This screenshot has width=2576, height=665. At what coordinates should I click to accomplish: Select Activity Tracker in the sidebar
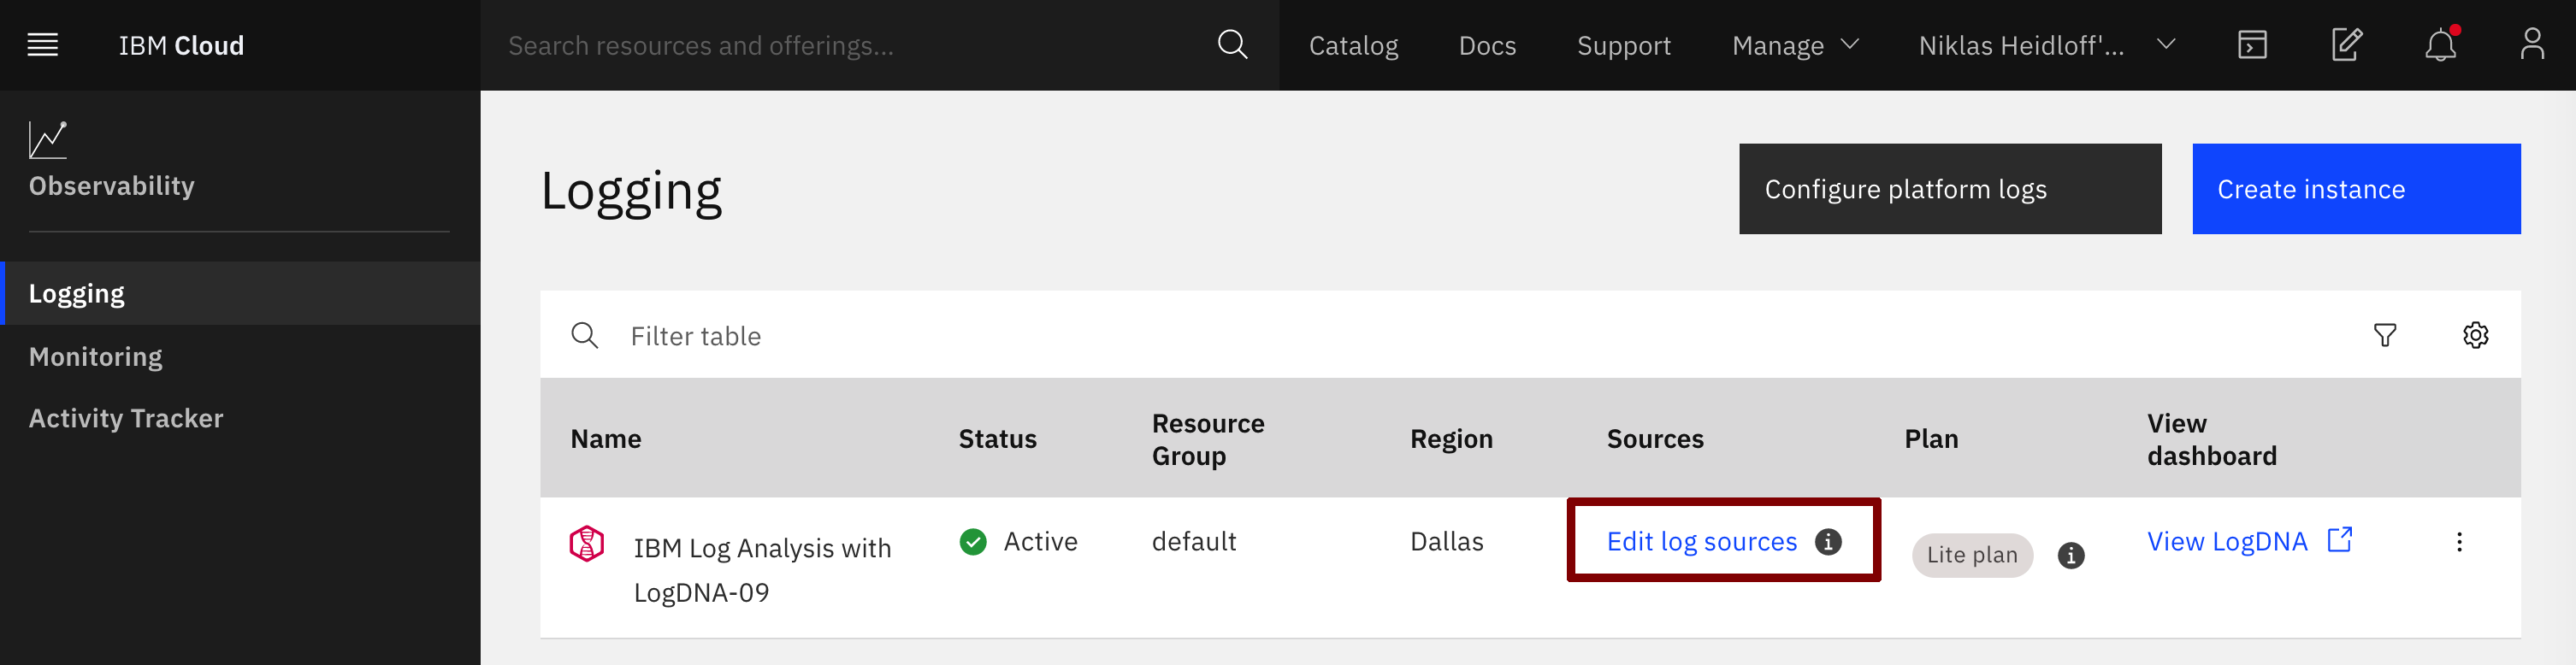click(241, 418)
